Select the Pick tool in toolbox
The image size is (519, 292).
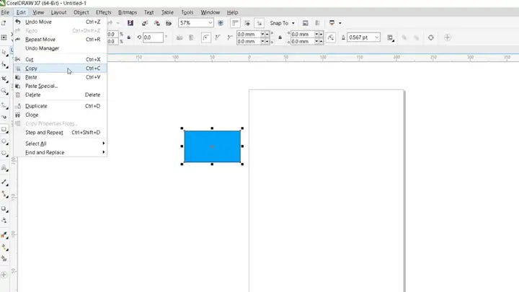(x=4, y=53)
